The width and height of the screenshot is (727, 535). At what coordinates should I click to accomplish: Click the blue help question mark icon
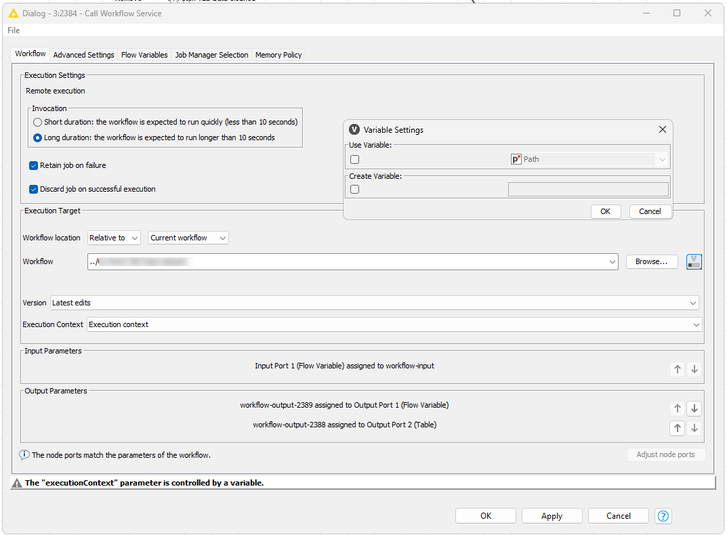coord(664,516)
